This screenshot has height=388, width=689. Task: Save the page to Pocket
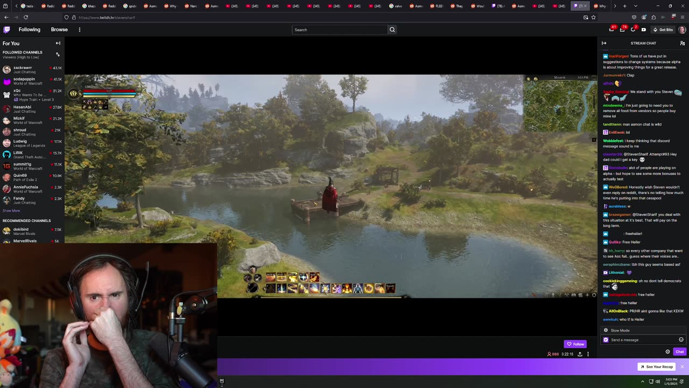(634, 17)
